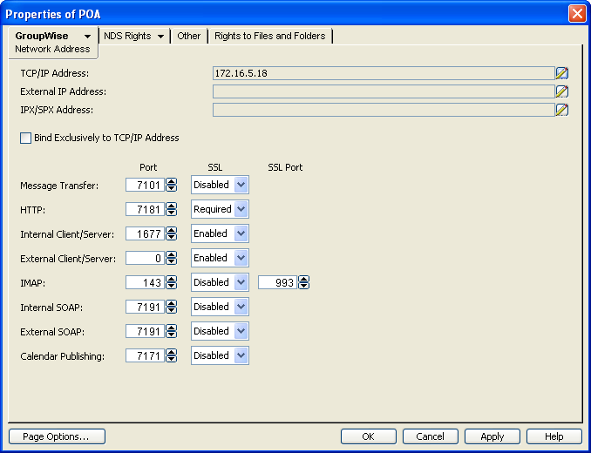The image size is (591, 453).
Task: Click the Apply button
Action: (x=492, y=436)
